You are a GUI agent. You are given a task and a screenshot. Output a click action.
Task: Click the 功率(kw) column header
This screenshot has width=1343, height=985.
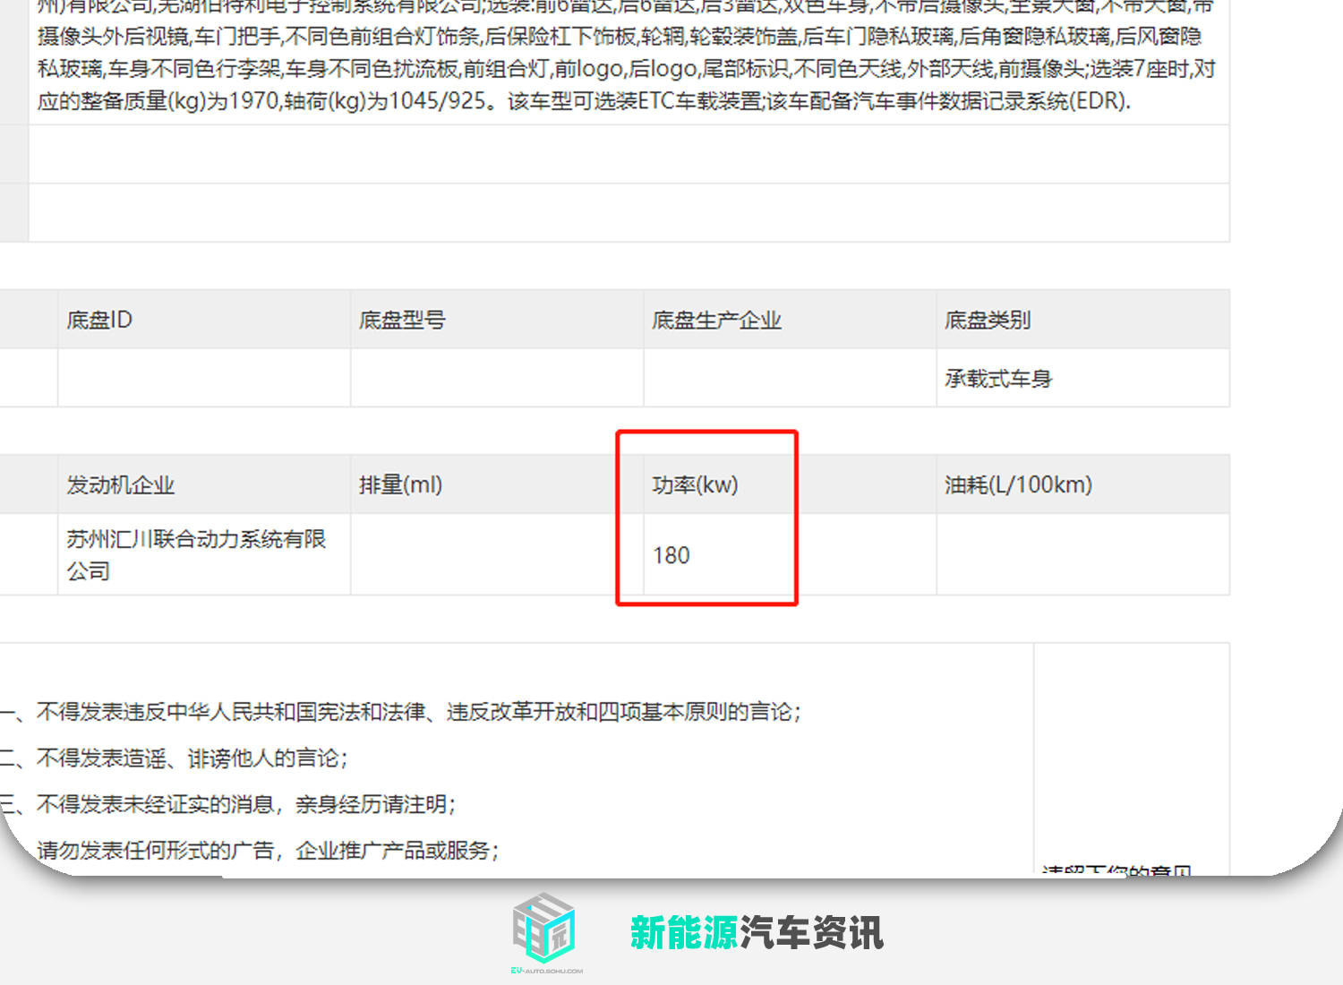coord(790,484)
